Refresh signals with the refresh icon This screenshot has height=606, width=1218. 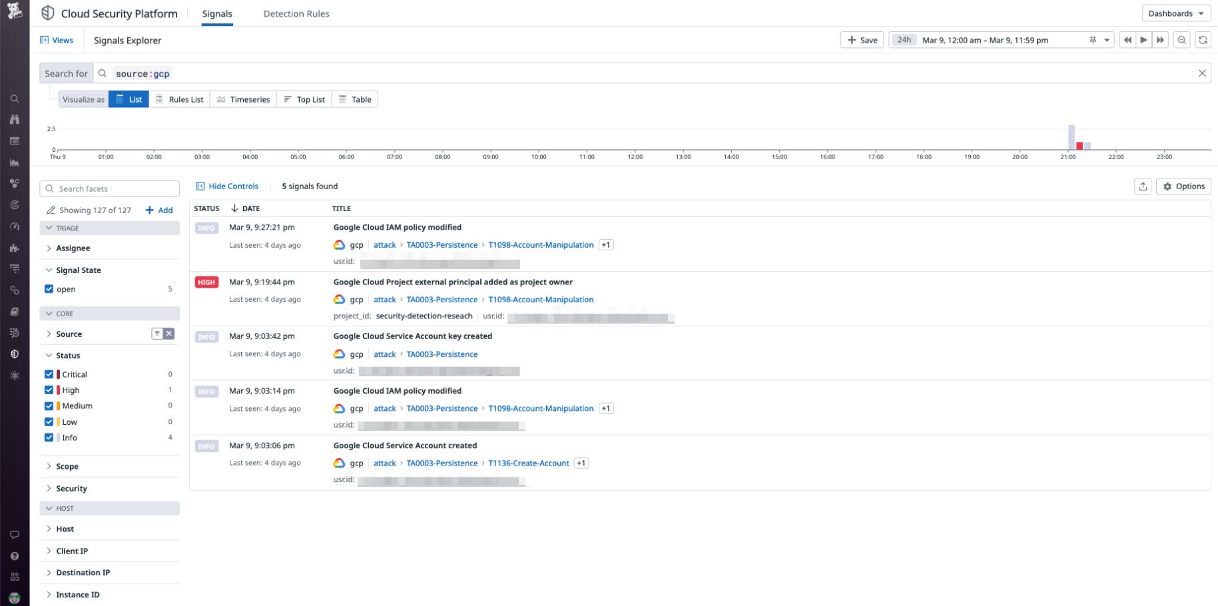click(x=1202, y=40)
